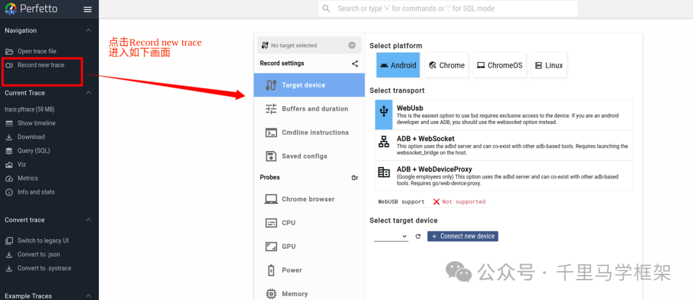Click the Perfetto logo icon
Viewport: 693px width, 300px height.
[11, 8]
